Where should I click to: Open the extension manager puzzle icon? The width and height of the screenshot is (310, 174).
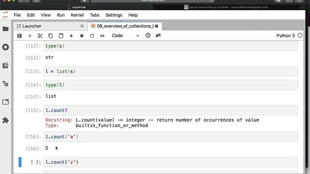coord(5,120)
